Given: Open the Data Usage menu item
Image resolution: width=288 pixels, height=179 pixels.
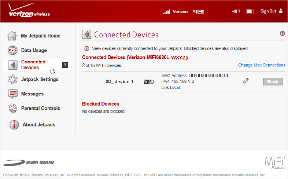Looking at the screenshot, I should 34,50.
